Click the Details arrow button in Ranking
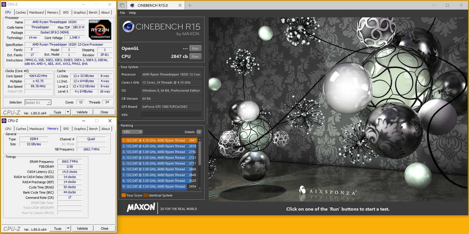This screenshot has width=469, height=234. [199, 132]
